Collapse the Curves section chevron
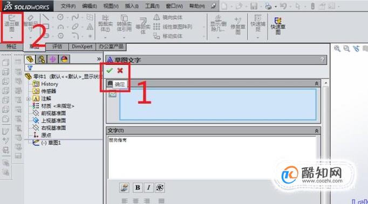The width and height of the screenshot is (368, 204). pos(316,84)
